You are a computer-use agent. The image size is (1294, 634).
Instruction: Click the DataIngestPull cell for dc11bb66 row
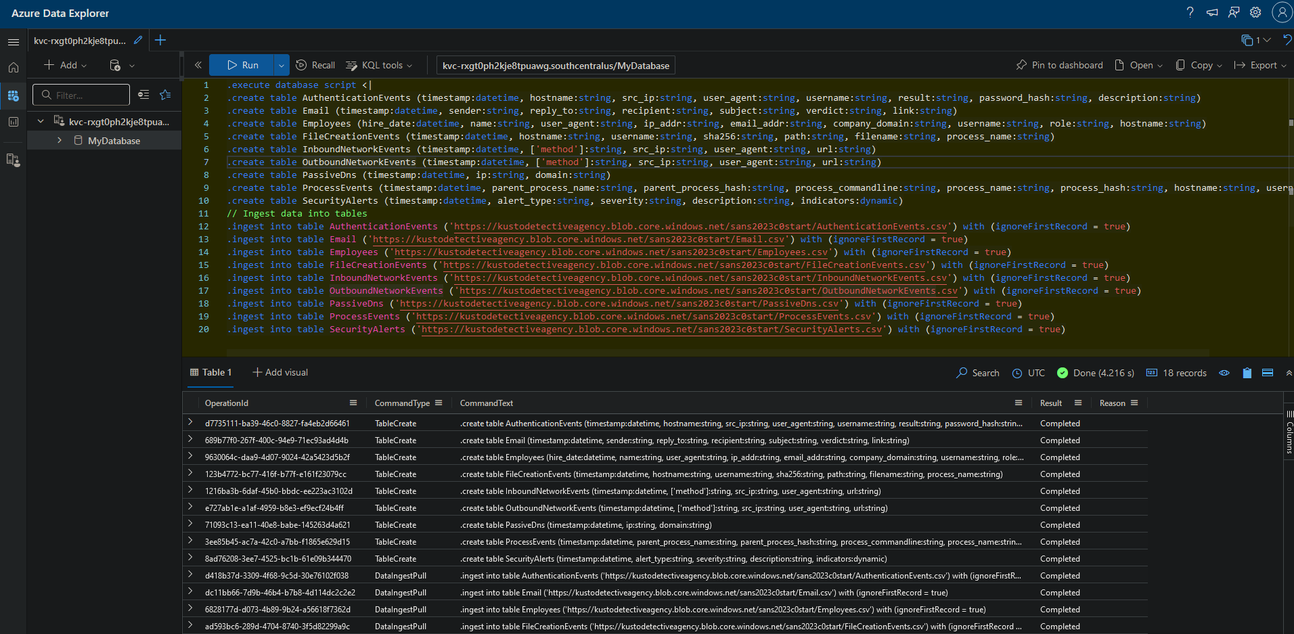[x=401, y=593]
